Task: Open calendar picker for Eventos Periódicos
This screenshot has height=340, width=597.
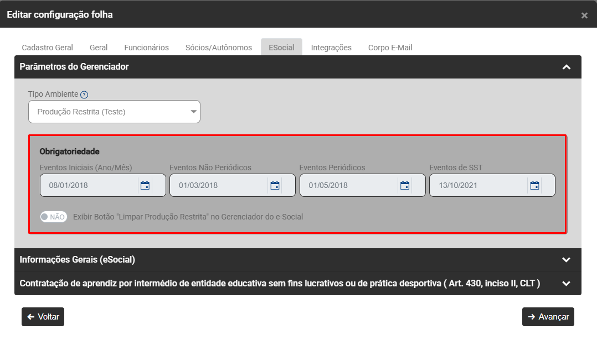Action: click(x=405, y=185)
